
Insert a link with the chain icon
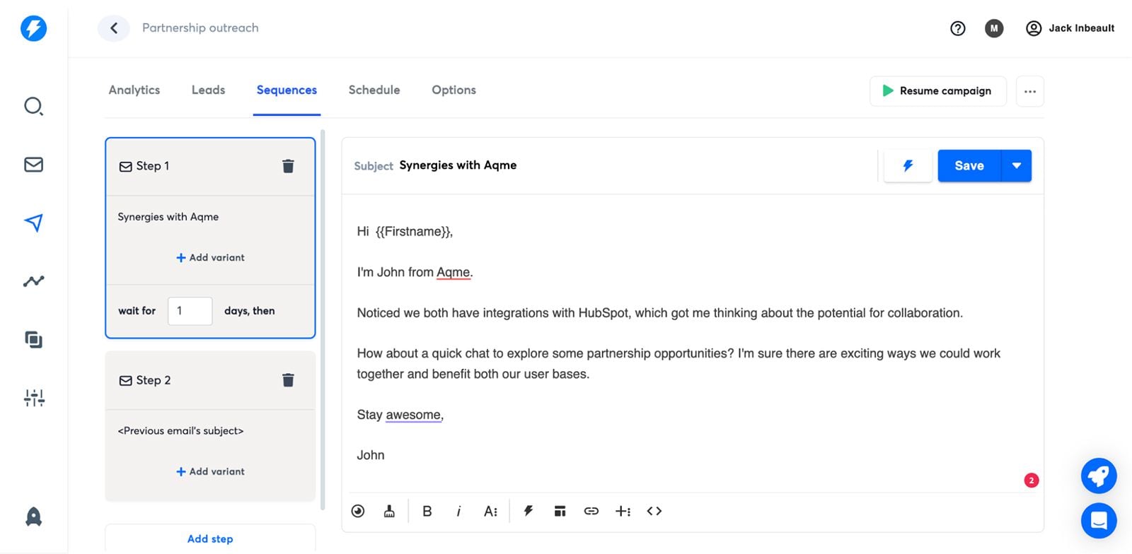(591, 511)
